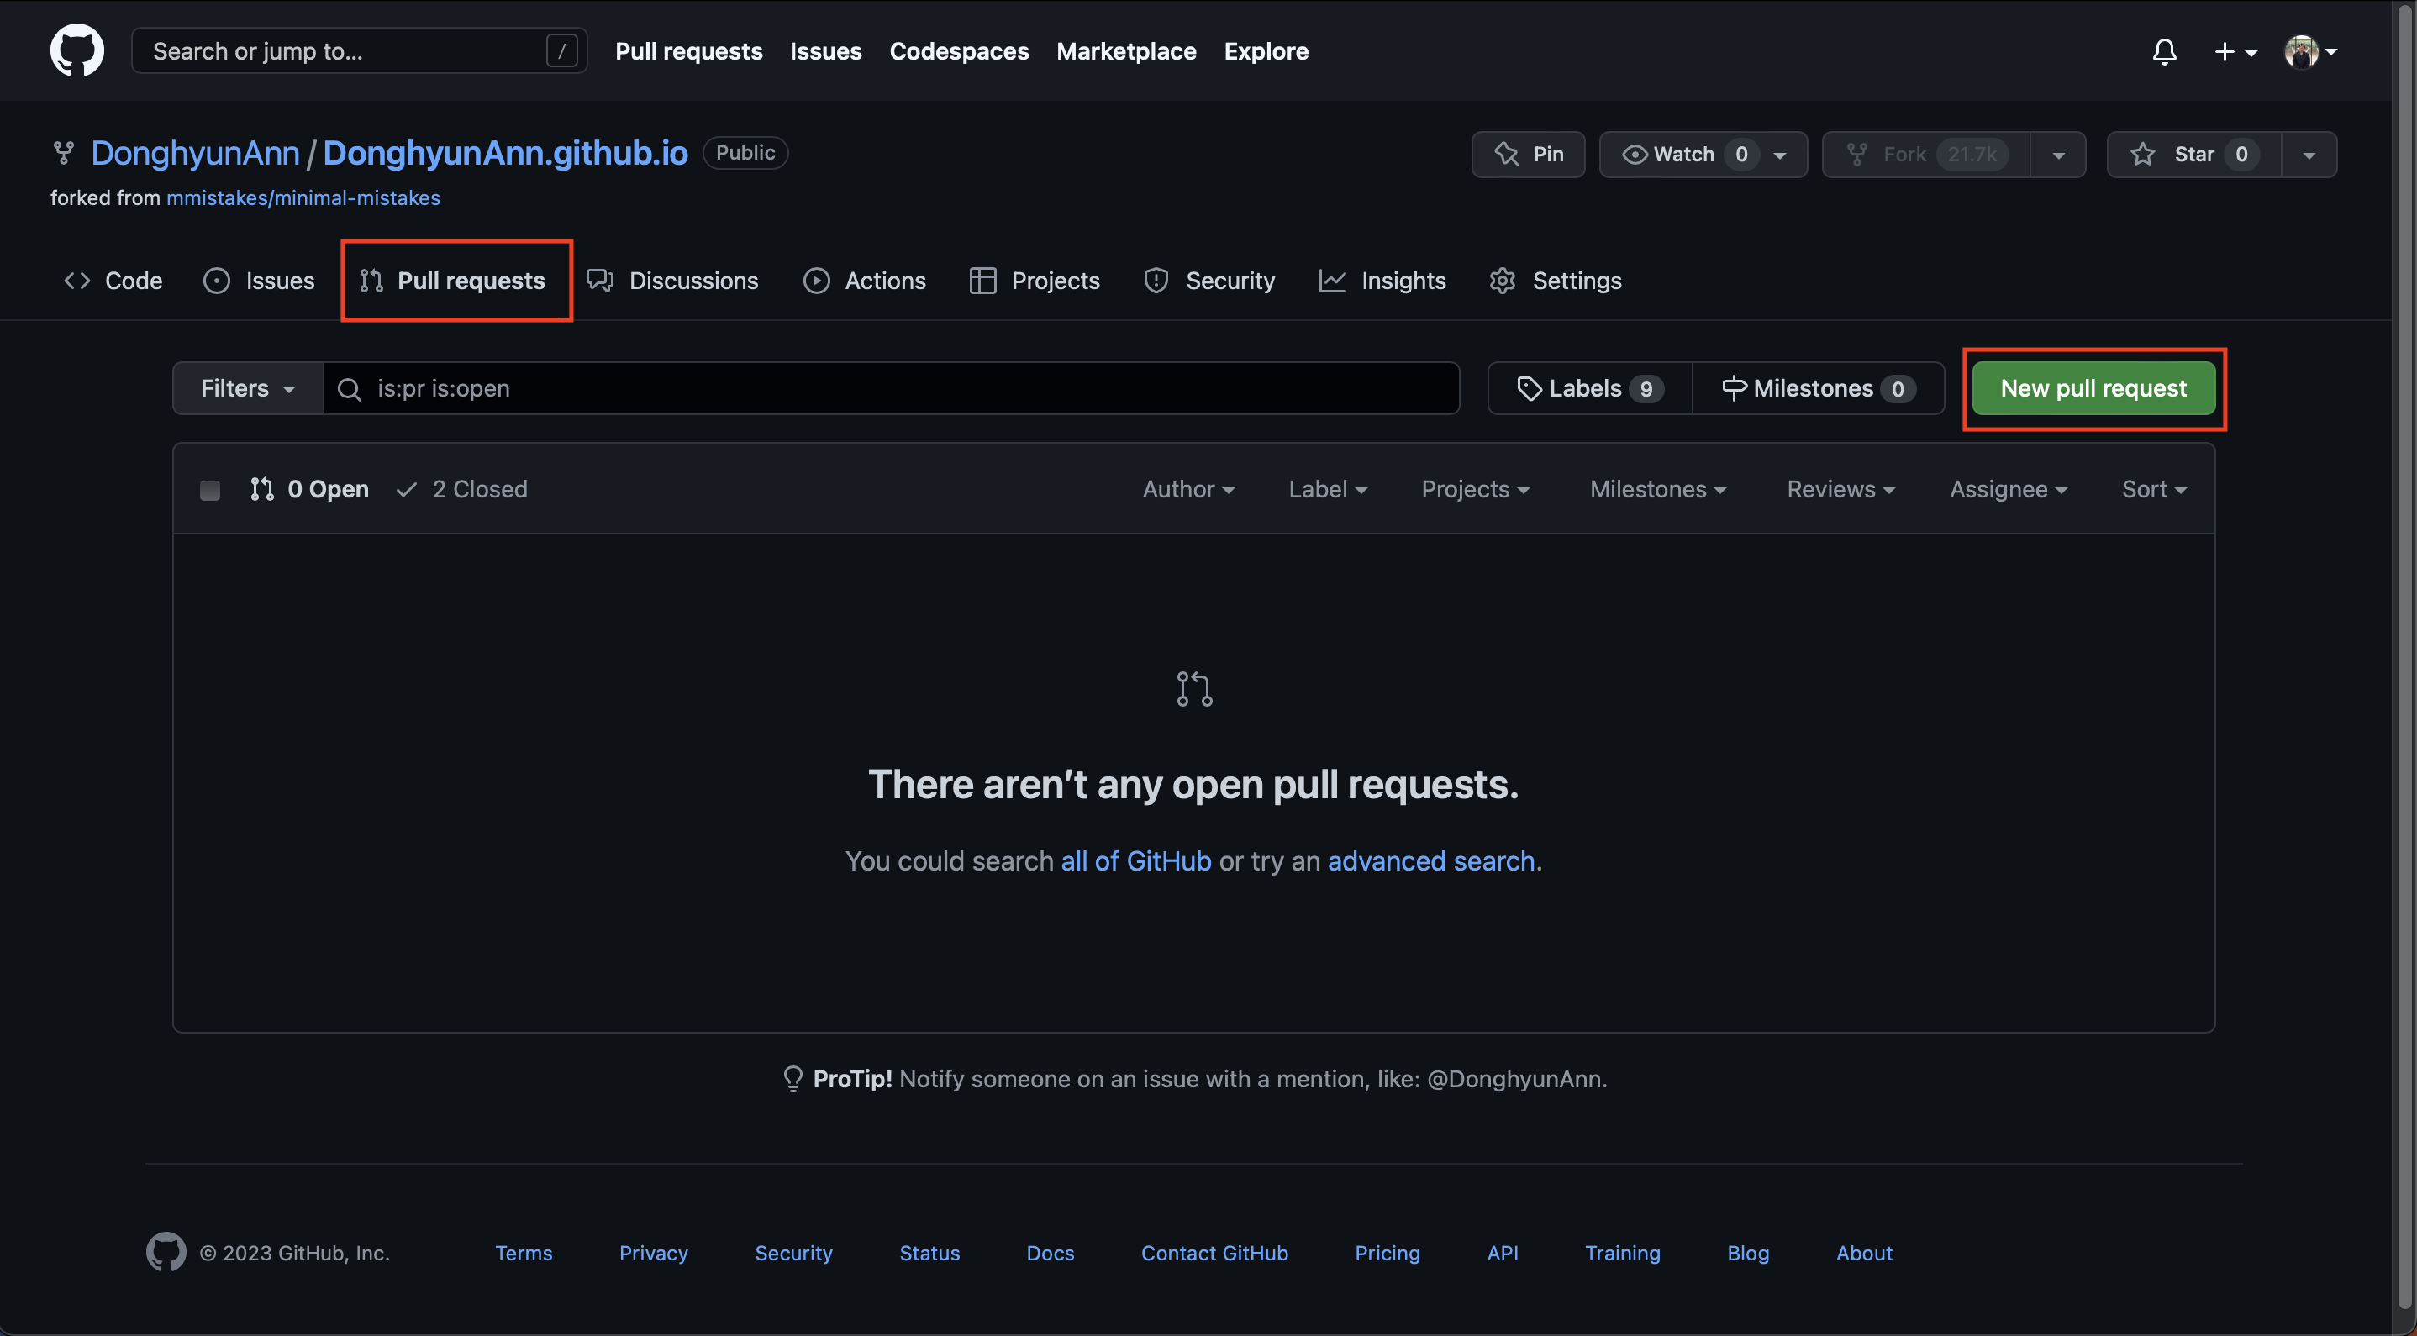Viewport: 2417px width, 1336px height.
Task: Open Milestones list
Action: [x=1819, y=388]
